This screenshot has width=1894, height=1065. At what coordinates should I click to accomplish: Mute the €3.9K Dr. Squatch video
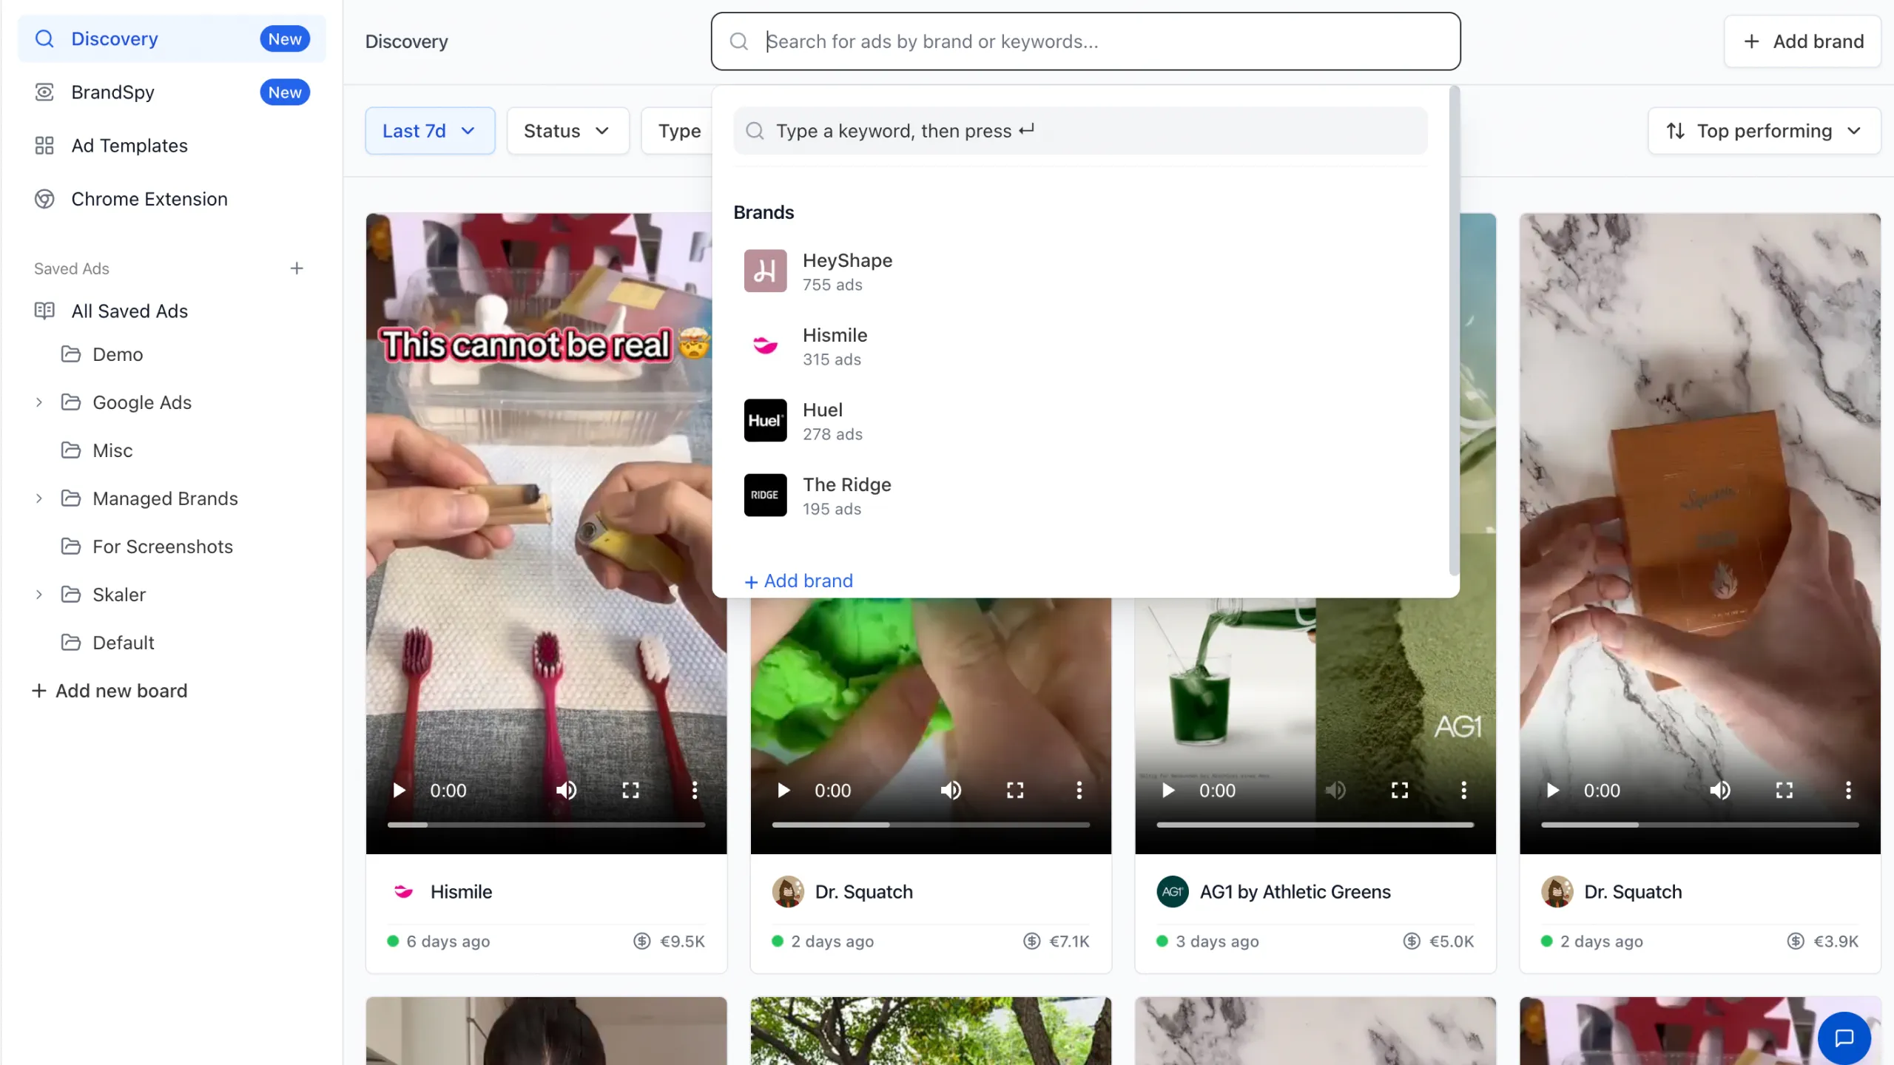coord(1720,791)
